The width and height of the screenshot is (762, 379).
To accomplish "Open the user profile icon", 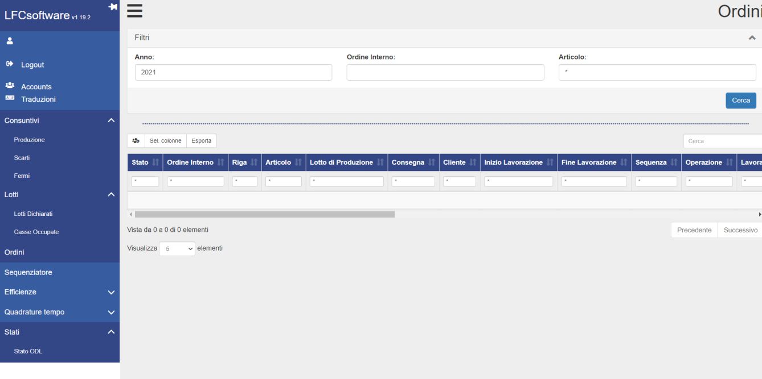I will pos(9,41).
